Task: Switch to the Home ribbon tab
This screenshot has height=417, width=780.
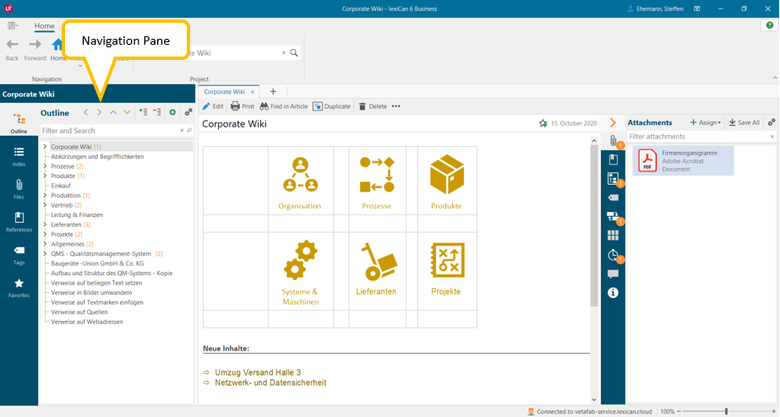Action: tap(44, 26)
